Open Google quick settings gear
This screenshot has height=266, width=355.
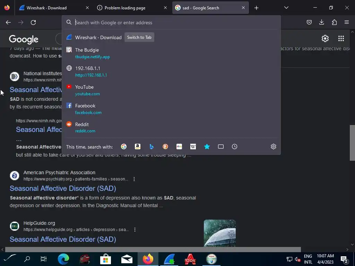(325, 38)
